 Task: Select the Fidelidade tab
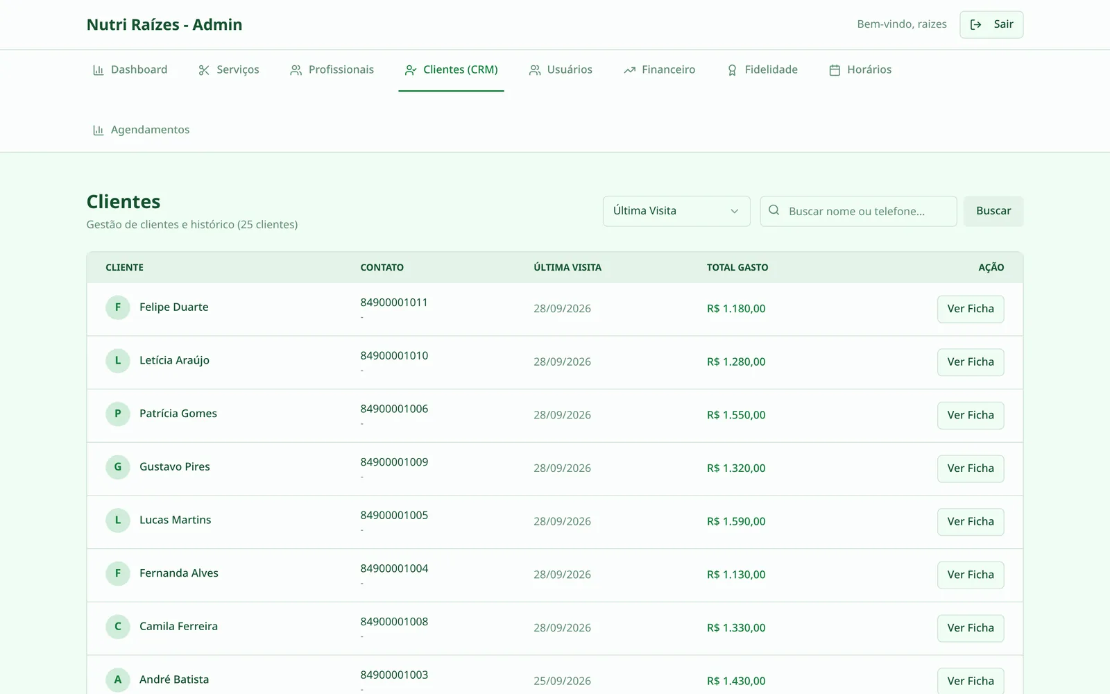point(762,70)
